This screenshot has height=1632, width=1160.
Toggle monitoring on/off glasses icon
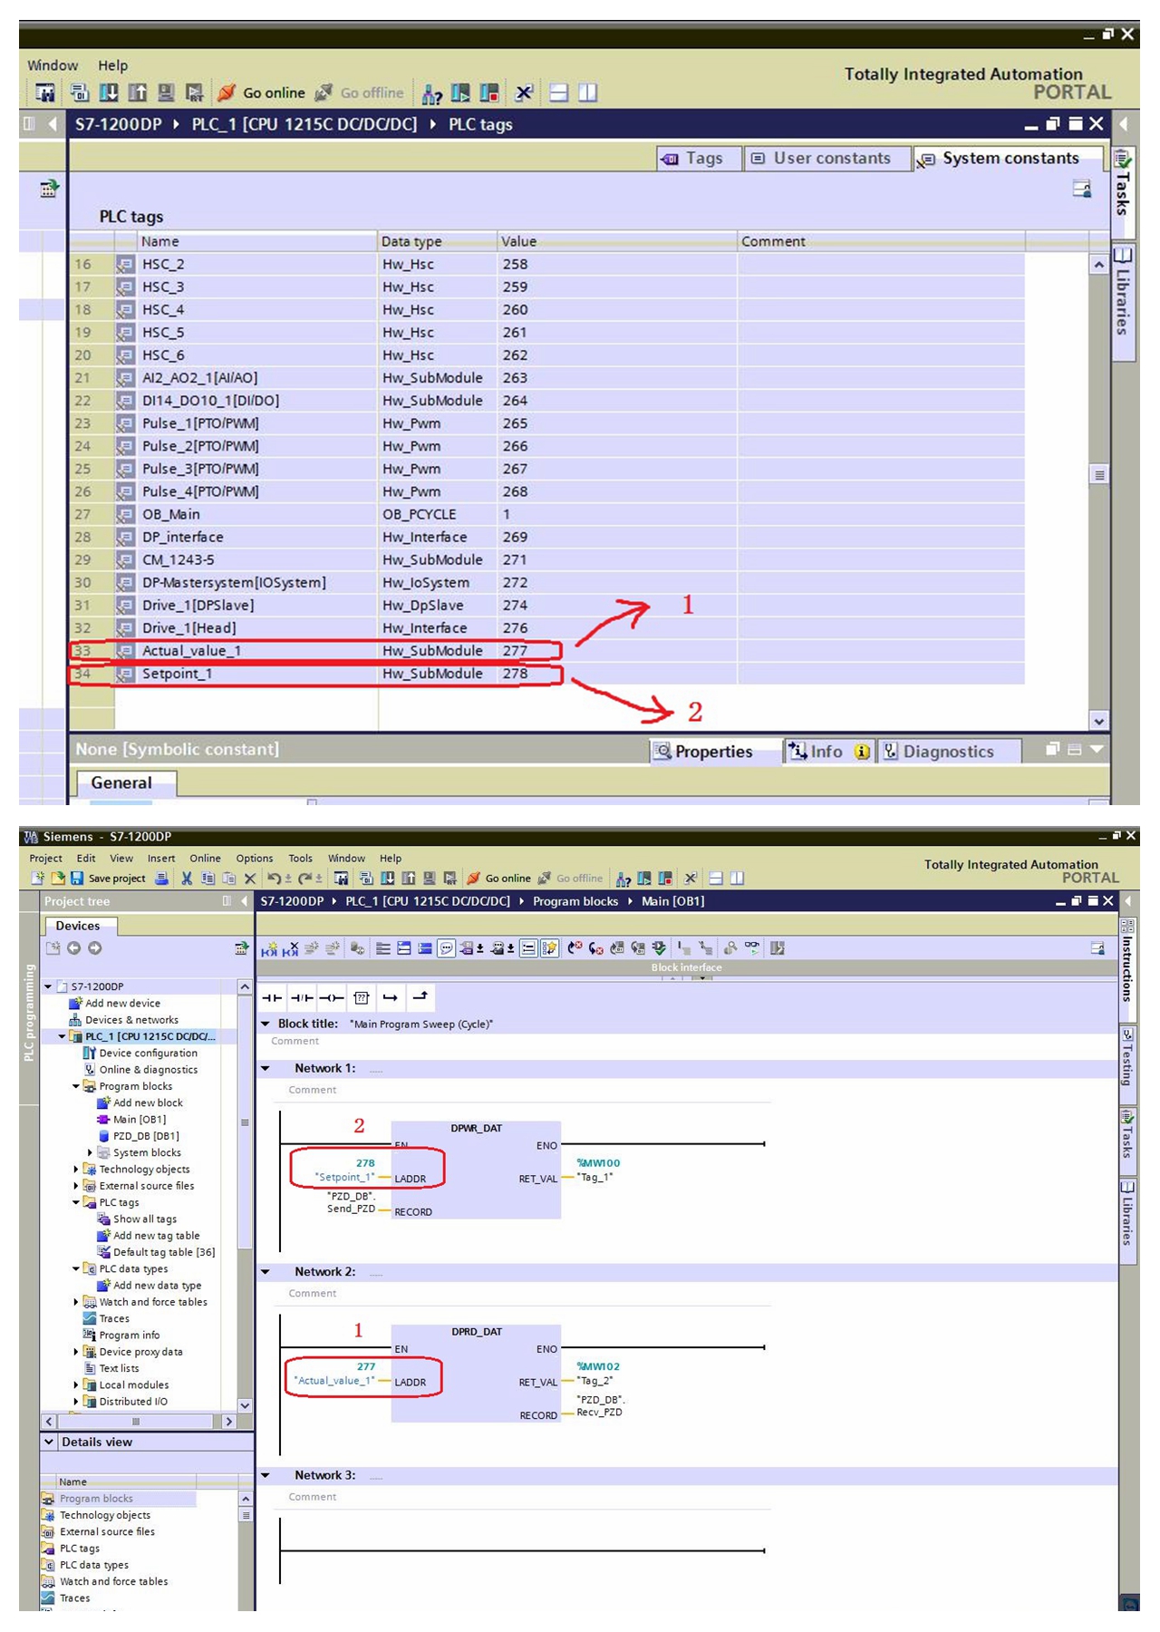coord(752,948)
